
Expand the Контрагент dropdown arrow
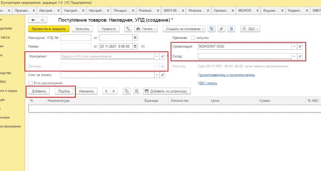click(x=156, y=56)
